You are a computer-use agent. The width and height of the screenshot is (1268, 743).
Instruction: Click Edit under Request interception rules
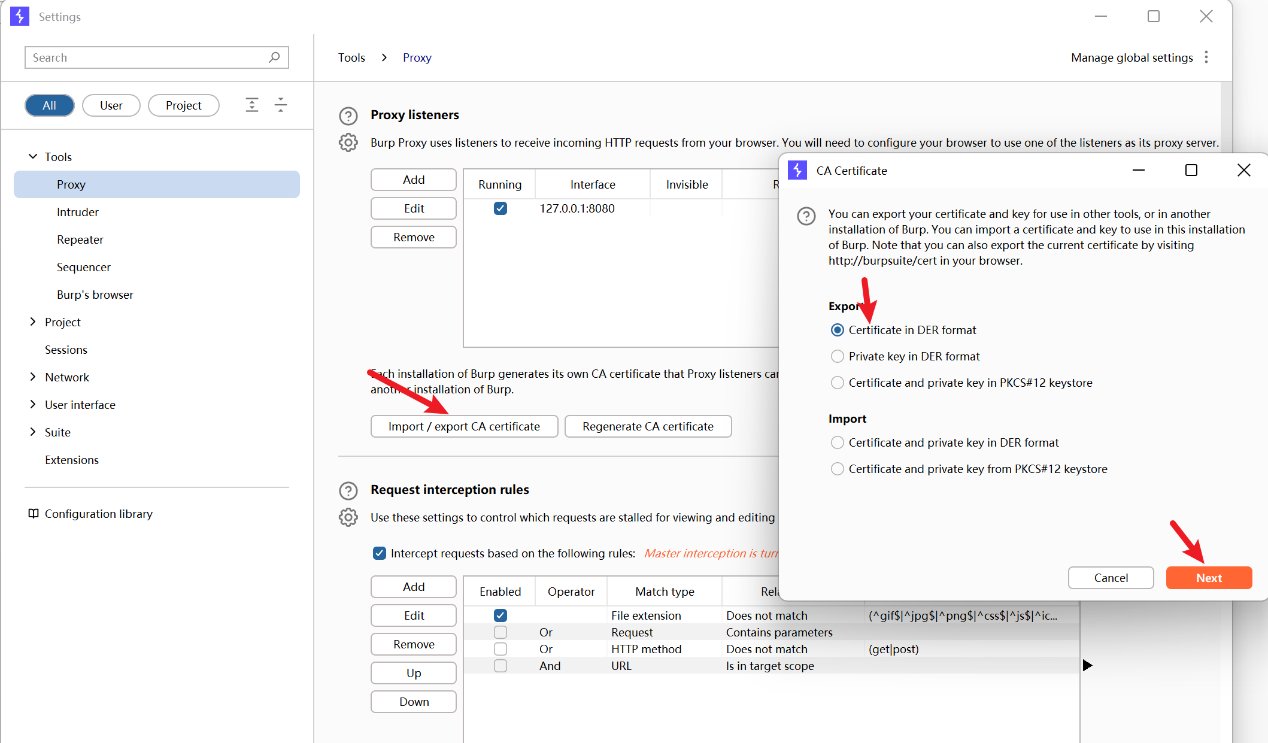[x=414, y=615]
